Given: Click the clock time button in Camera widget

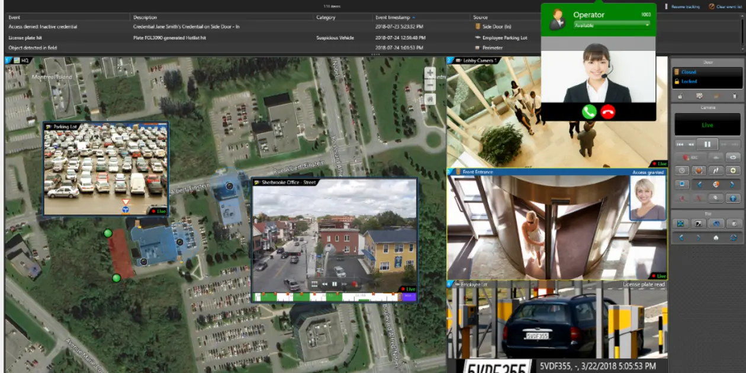Looking at the screenshot, I should tap(682, 171).
